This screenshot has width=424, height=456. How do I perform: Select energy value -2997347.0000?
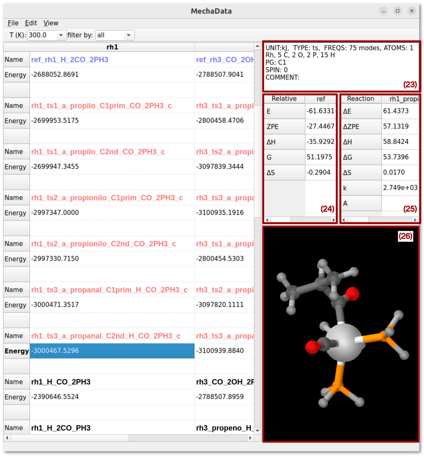tap(112, 212)
